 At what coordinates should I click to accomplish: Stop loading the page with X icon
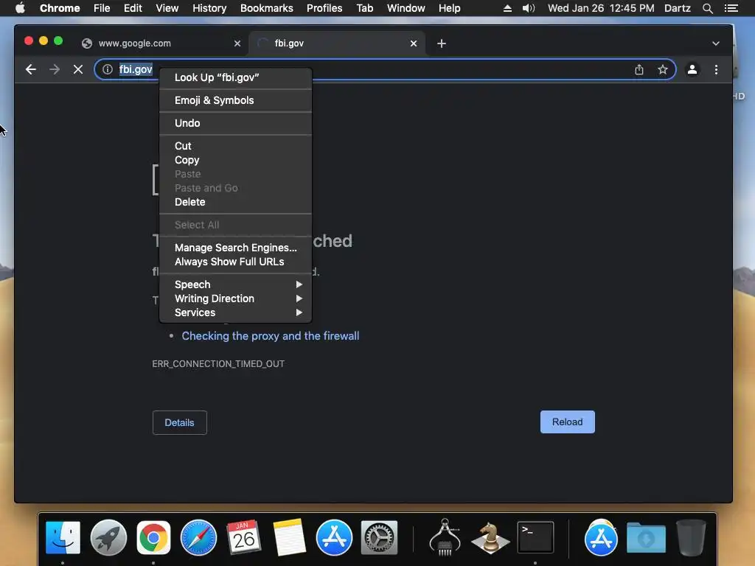[78, 69]
